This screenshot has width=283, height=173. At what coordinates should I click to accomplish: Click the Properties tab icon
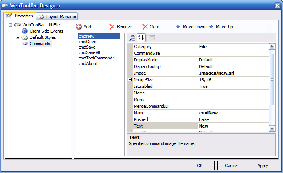9,16
